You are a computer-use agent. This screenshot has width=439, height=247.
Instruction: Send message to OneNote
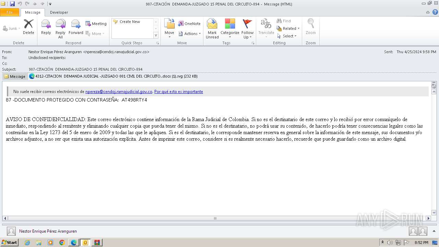click(x=189, y=24)
